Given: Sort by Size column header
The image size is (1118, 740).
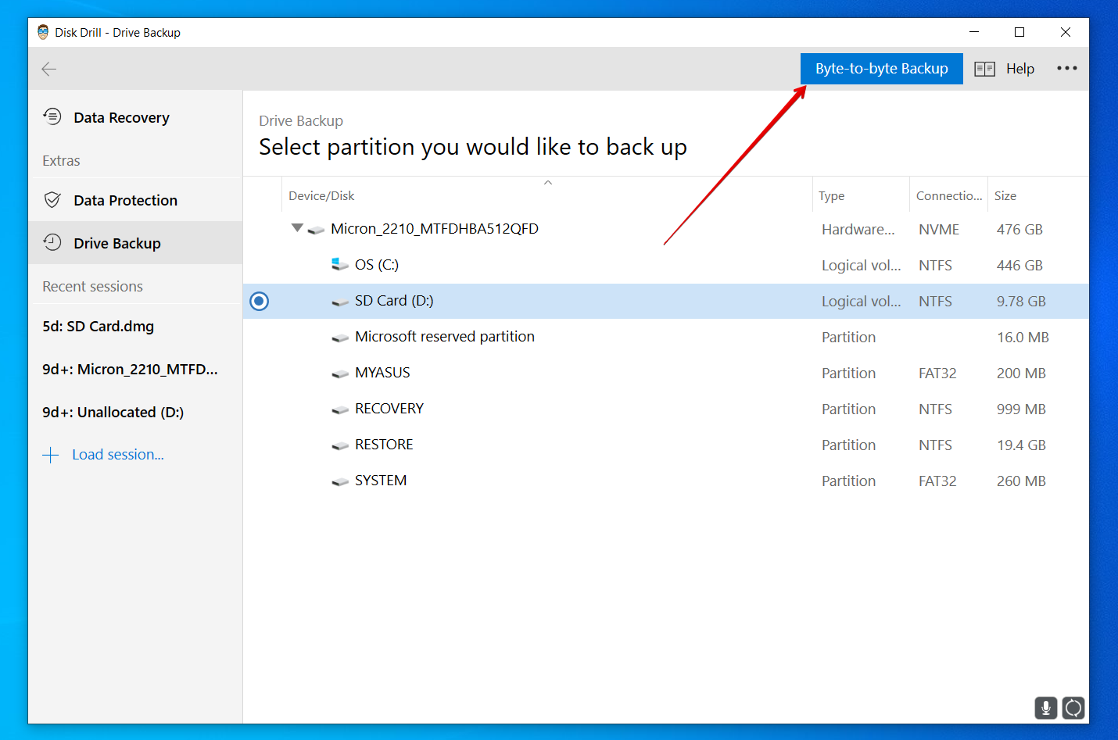Looking at the screenshot, I should pos(1005,196).
